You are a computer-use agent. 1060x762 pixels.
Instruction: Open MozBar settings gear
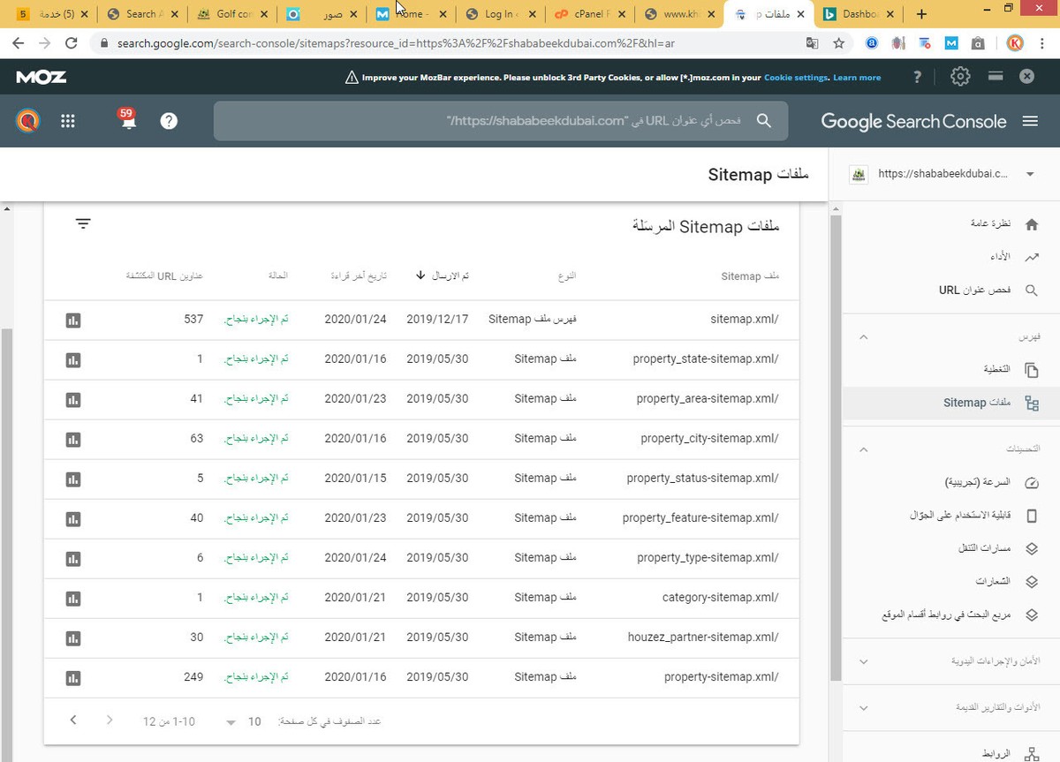click(x=960, y=77)
